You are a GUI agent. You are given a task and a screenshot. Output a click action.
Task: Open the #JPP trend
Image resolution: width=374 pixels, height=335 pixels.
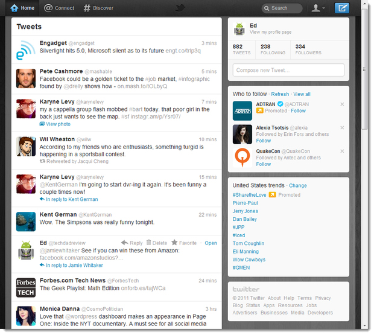point(238,227)
